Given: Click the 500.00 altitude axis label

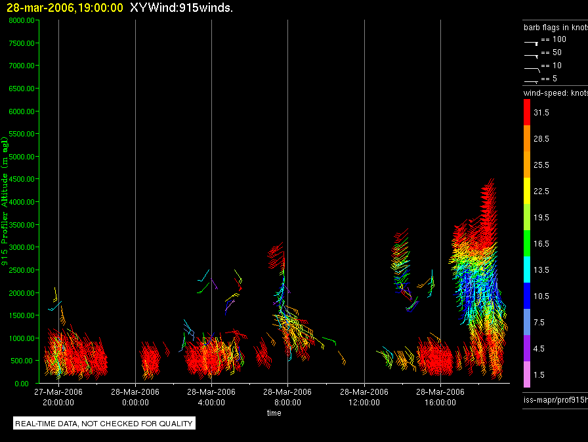Looking at the screenshot, I should point(22,361).
